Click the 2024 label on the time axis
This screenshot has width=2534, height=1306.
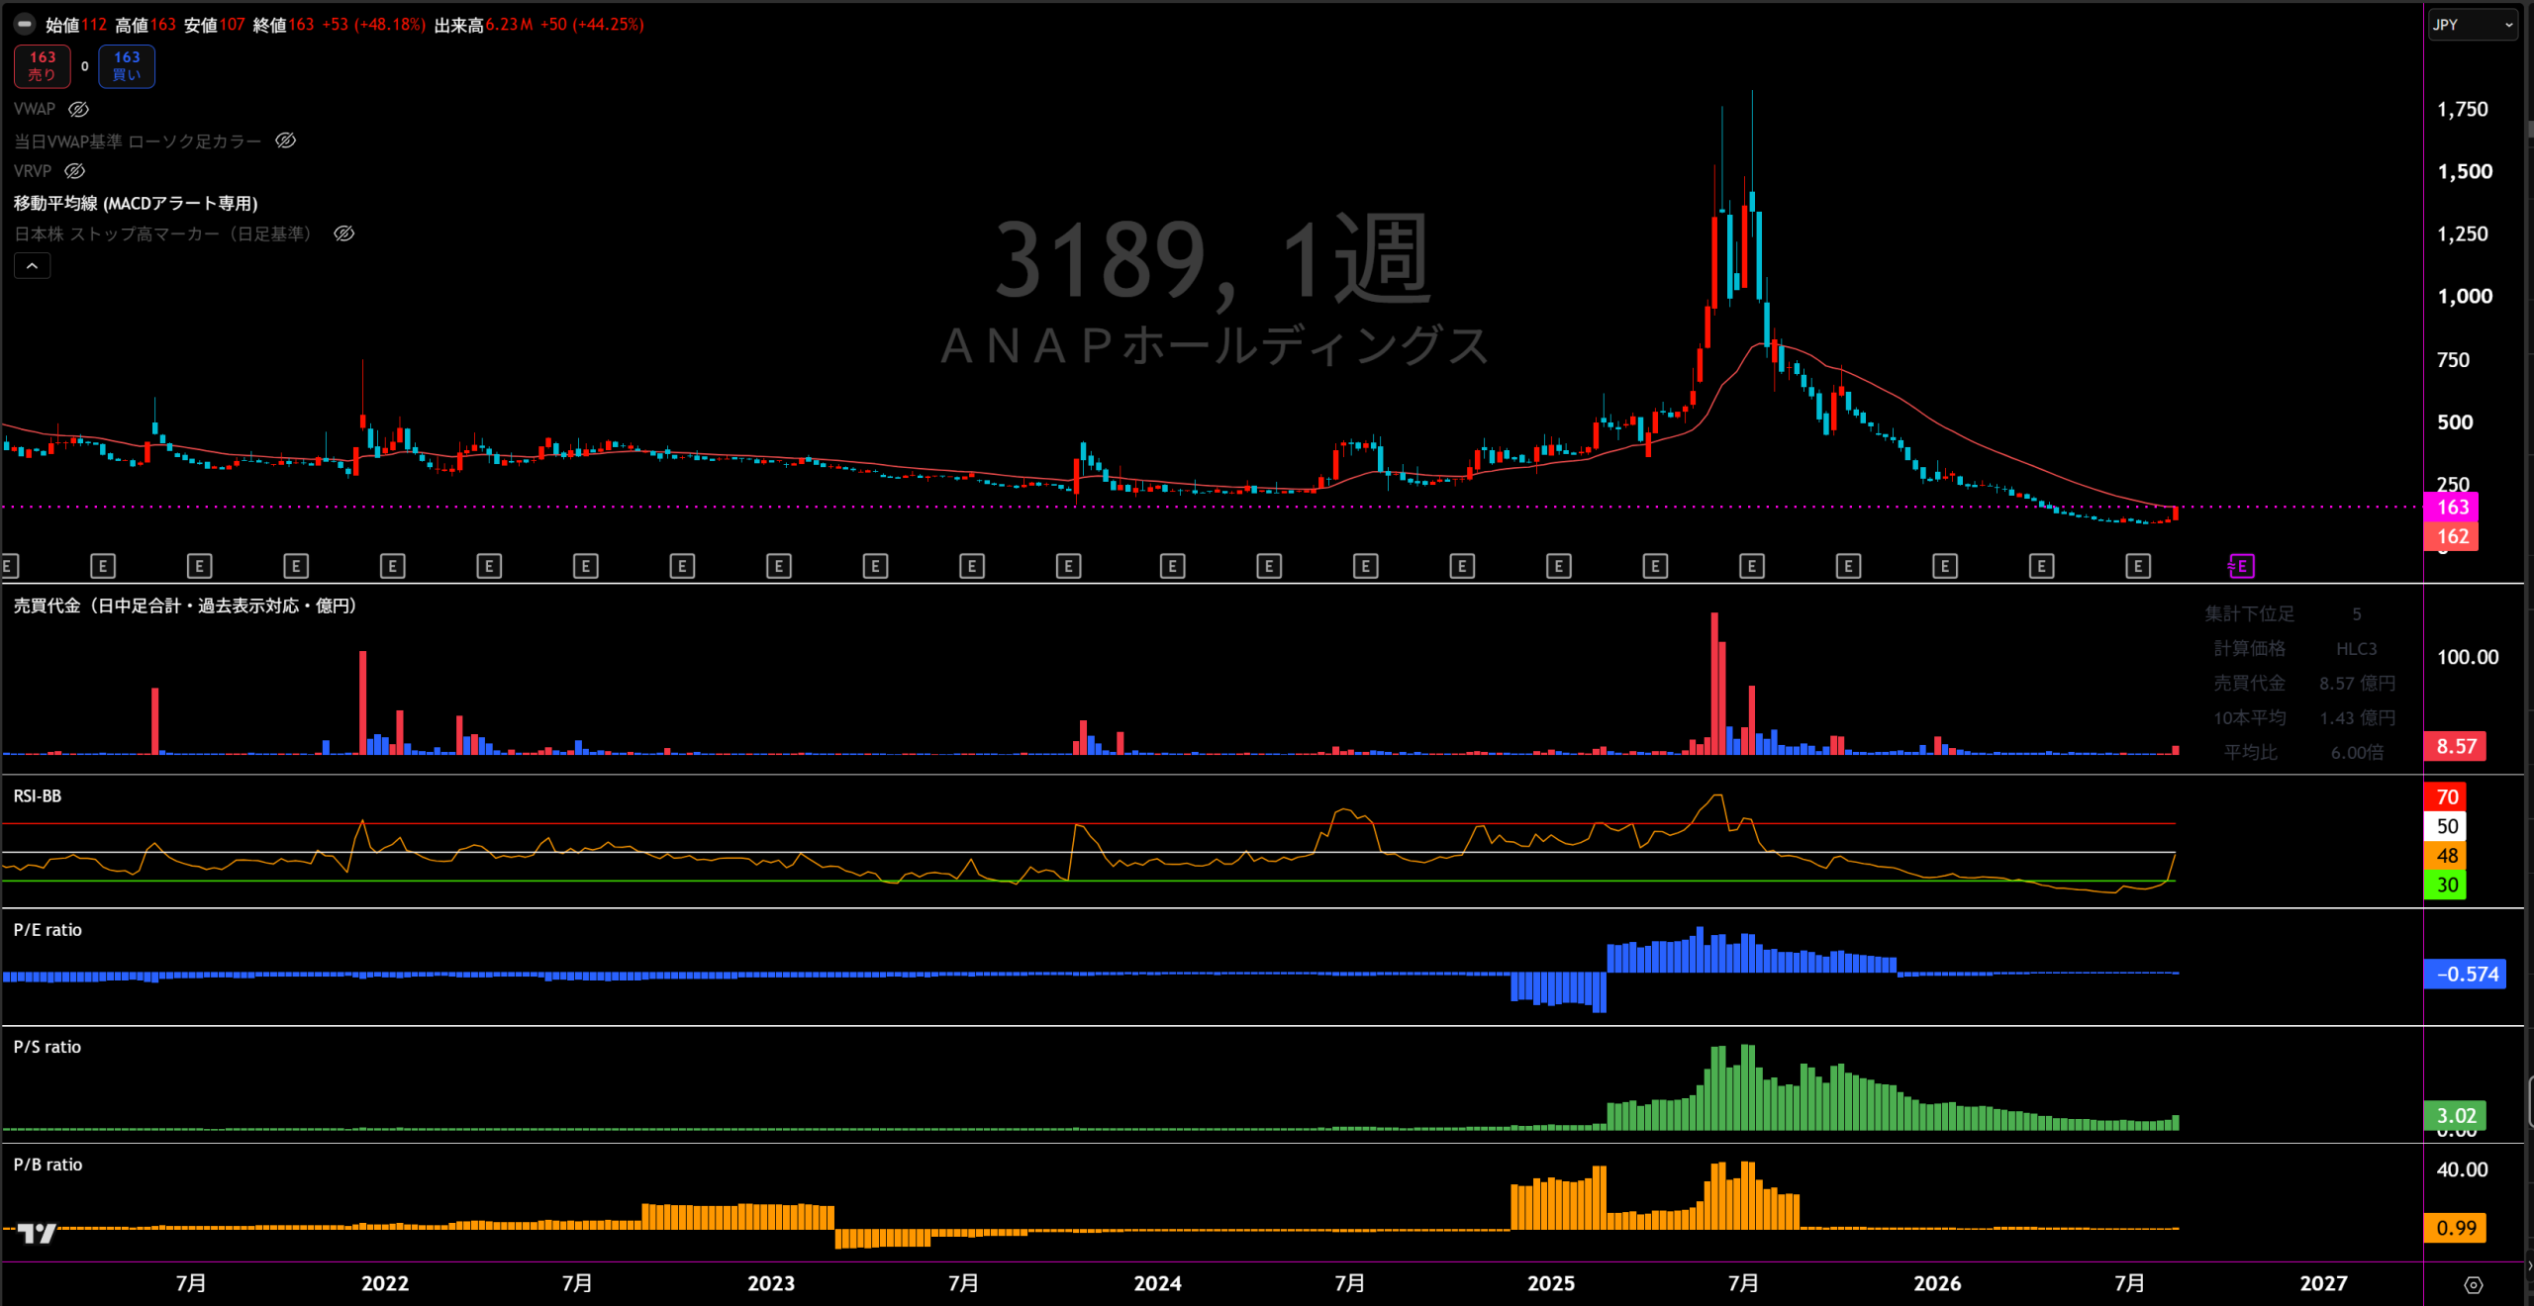[x=1157, y=1283]
